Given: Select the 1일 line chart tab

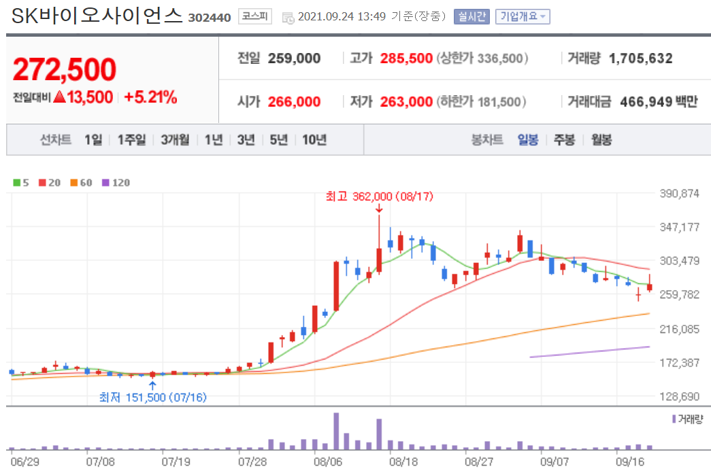Looking at the screenshot, I should (x=93, y=139).
